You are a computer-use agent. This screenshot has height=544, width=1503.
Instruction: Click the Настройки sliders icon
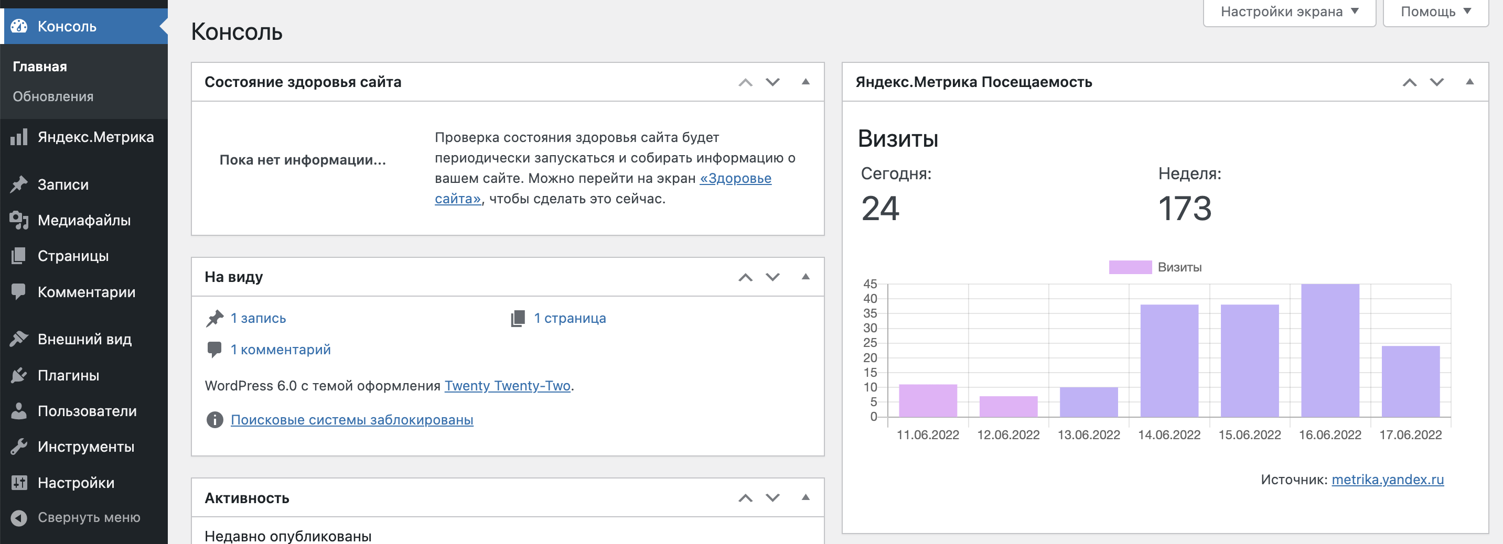(19, 483)
